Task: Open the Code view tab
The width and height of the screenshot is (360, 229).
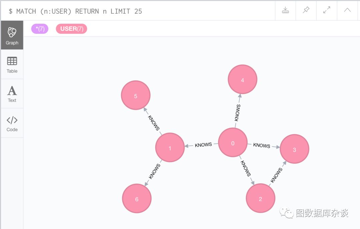Action: coord(12,123)
